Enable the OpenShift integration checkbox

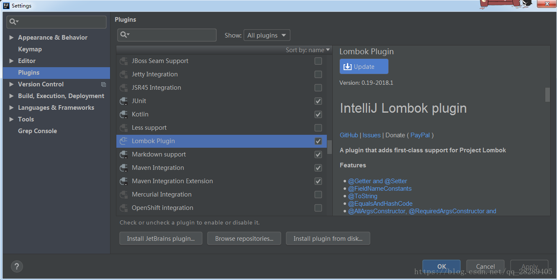pyautogui.click(x=318, y=208)
